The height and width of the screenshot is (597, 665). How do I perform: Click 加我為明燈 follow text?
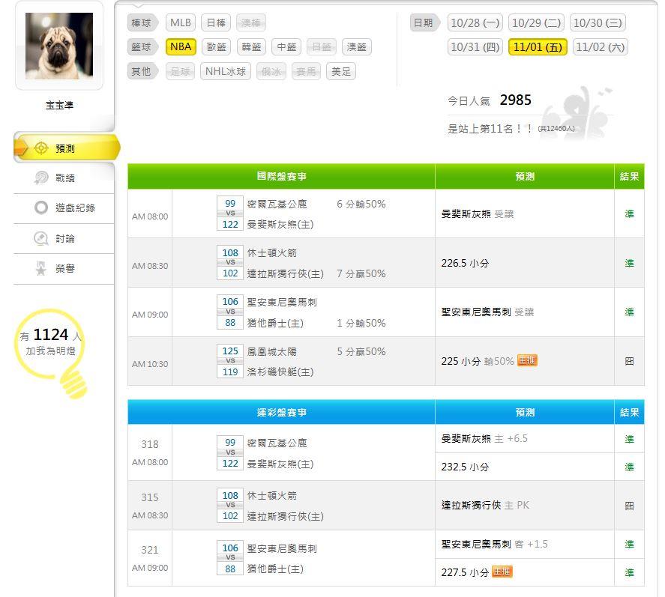coord(50,351)
